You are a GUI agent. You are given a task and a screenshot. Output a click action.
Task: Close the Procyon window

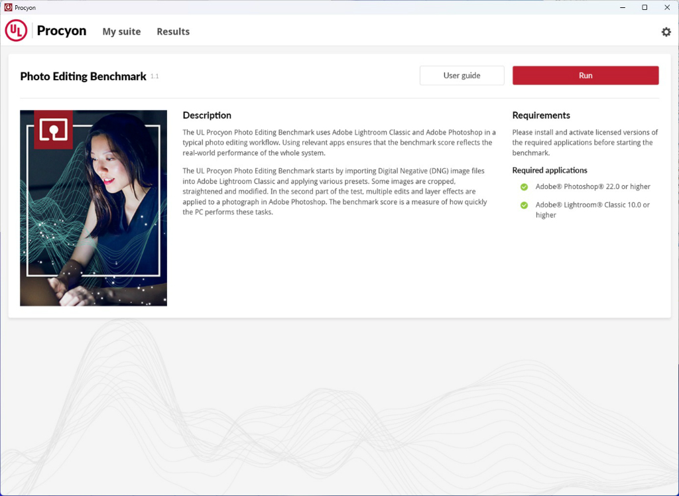click(667, 7)
